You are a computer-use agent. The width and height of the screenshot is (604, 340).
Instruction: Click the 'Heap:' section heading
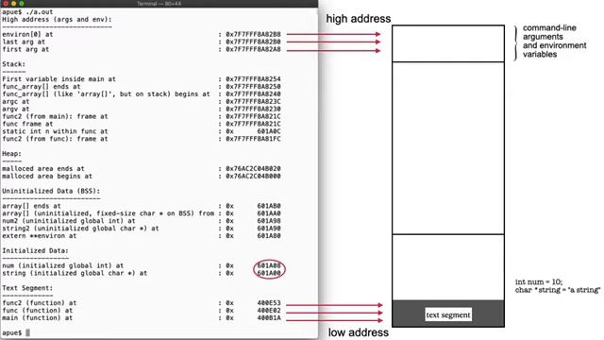pos(12,154)
